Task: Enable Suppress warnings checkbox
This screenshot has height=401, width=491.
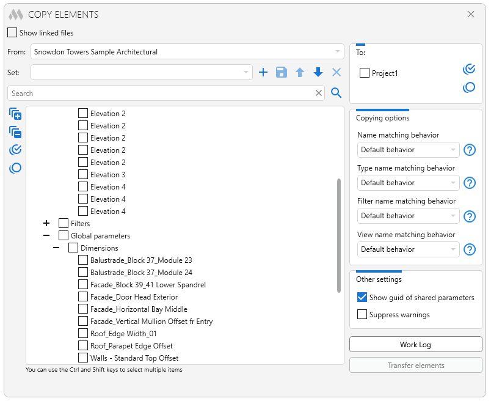Action: click(362, 314)
